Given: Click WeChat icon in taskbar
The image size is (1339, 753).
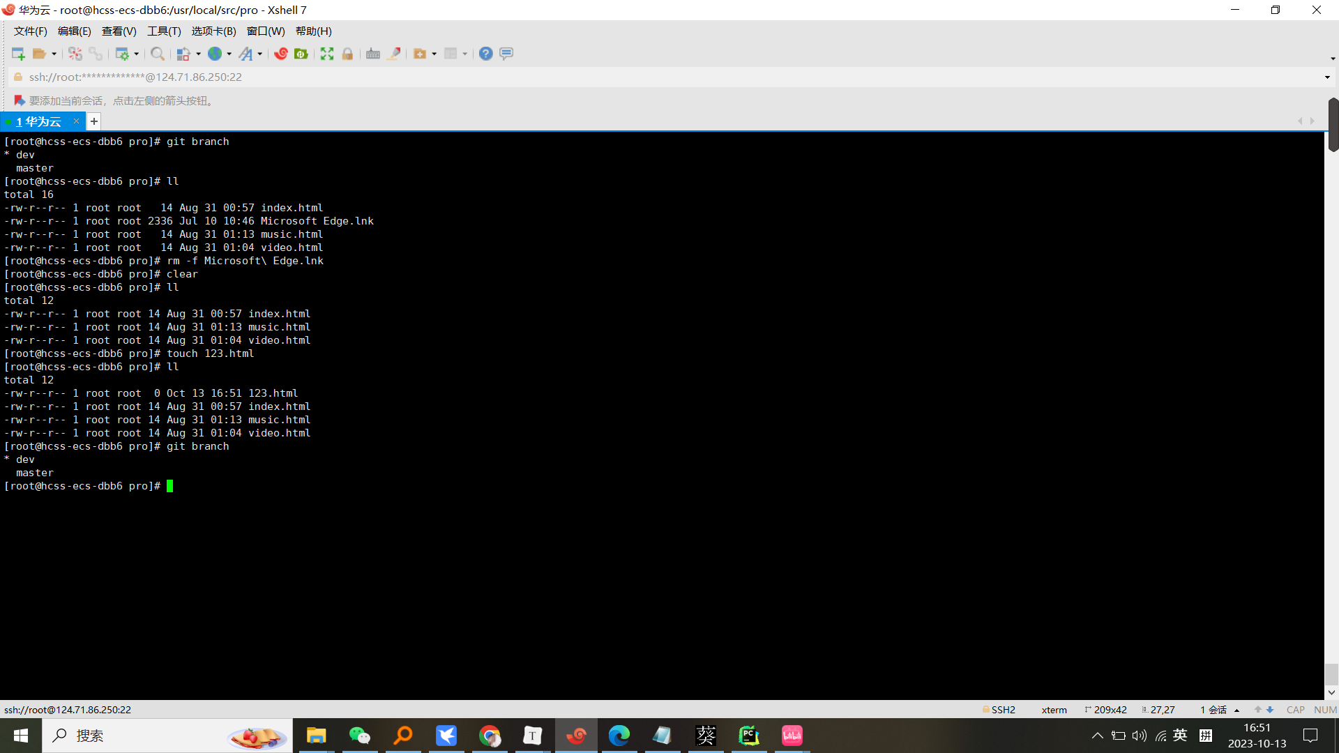Looking at the screenshot, I should coord(360,735).
